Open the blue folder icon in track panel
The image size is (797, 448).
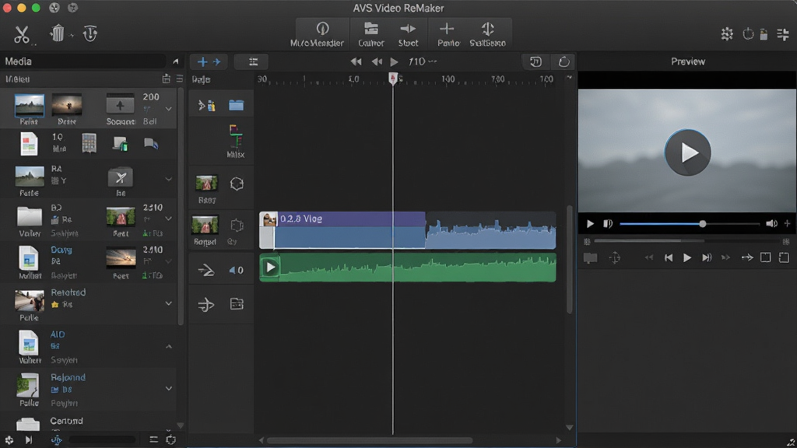(236, 105)
